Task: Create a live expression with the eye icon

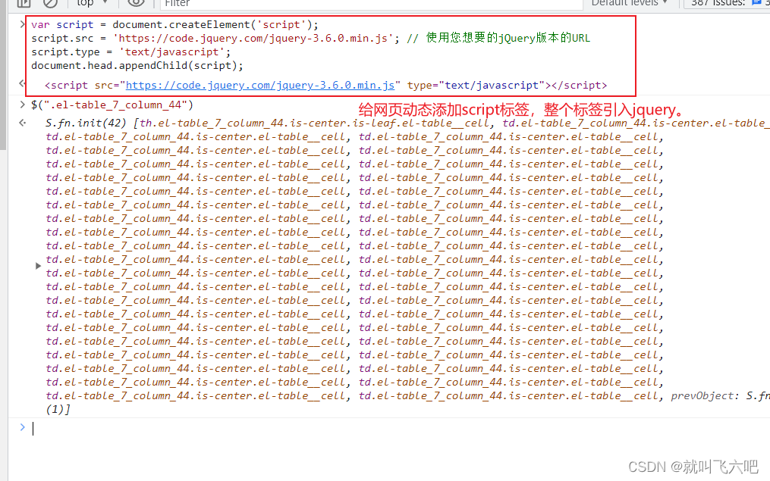Action: point(136,3)
